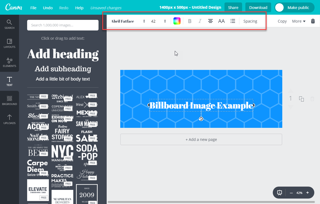Click the Download button
This screenshot has width=320, height=204.
click(258, 8)
